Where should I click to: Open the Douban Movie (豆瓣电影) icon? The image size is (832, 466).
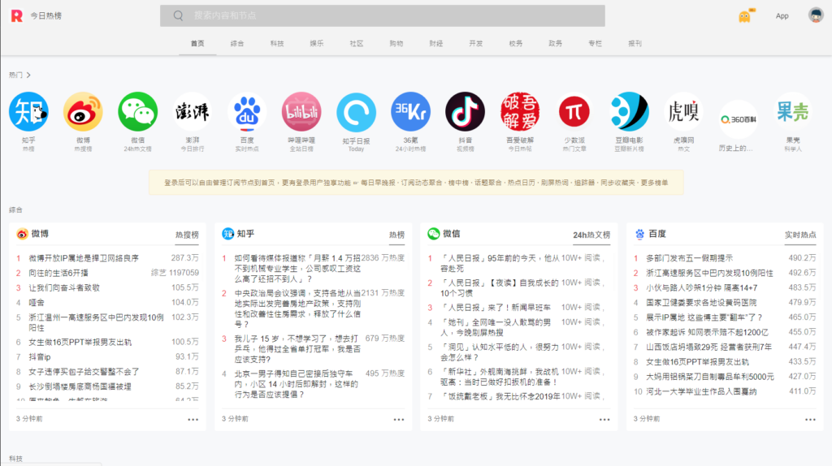click(629, 112)
